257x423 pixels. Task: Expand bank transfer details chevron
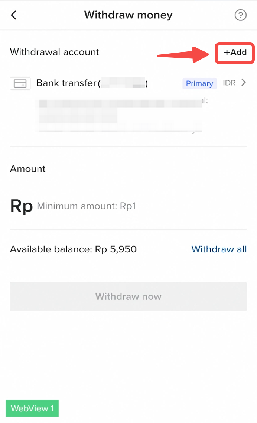pyautogui.click(x=244, y=83)
